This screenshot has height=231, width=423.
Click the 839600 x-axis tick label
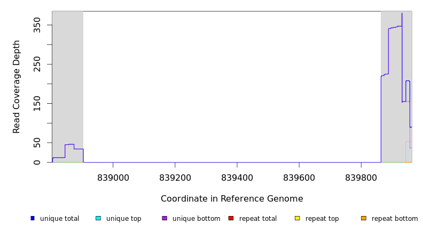click(x=299, y=177)
